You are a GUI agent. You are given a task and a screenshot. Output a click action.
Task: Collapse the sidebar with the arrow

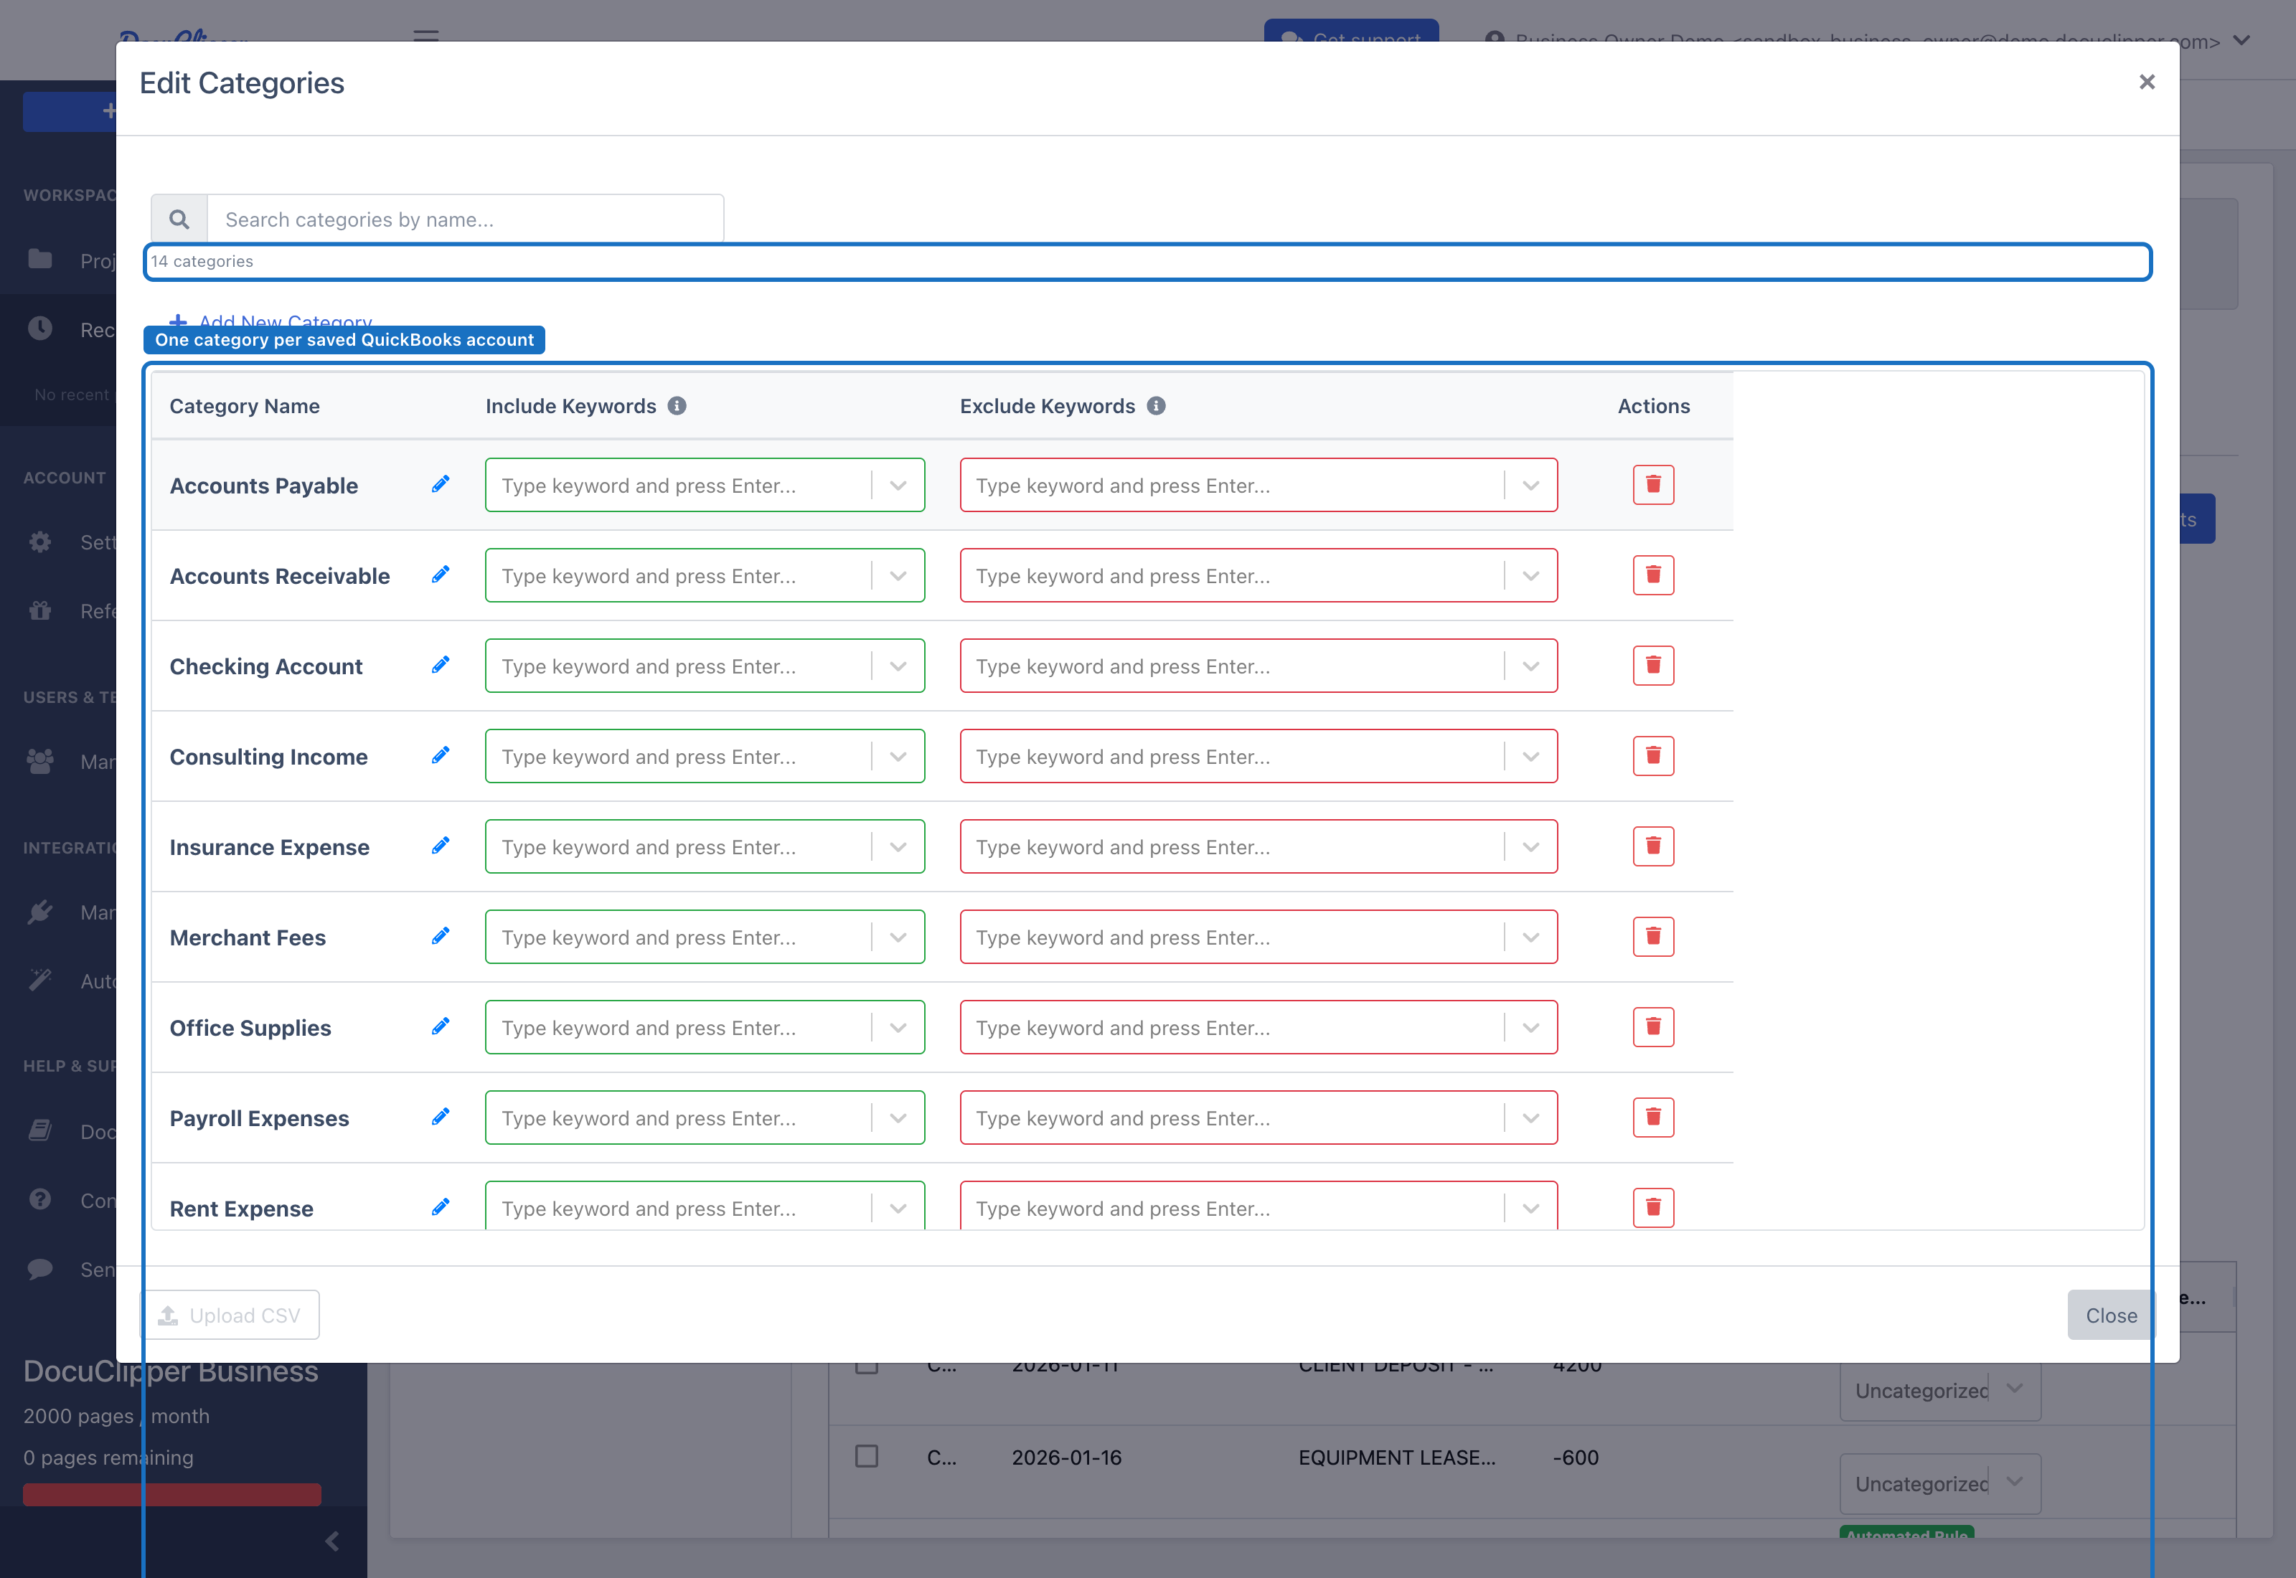click(x=332, y=1541)
